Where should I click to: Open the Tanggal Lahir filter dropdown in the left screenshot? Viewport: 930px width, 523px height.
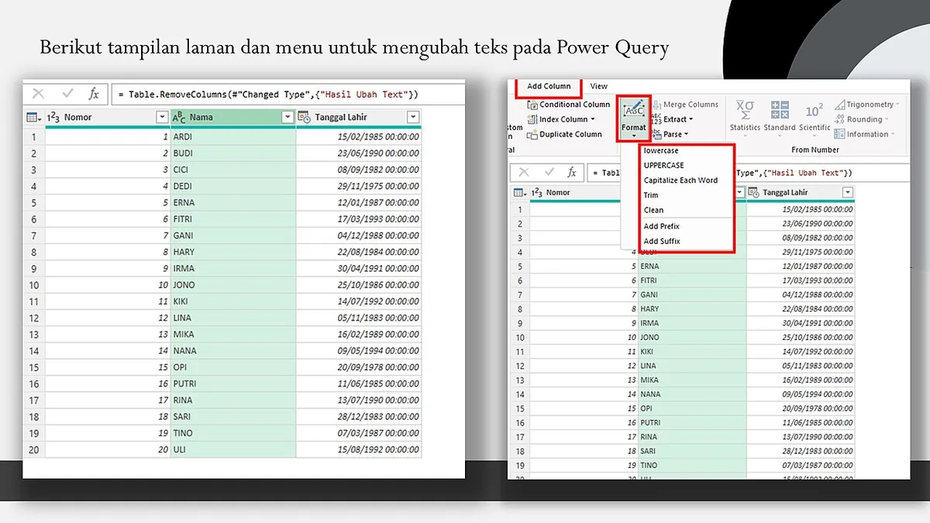pos(413,117)
